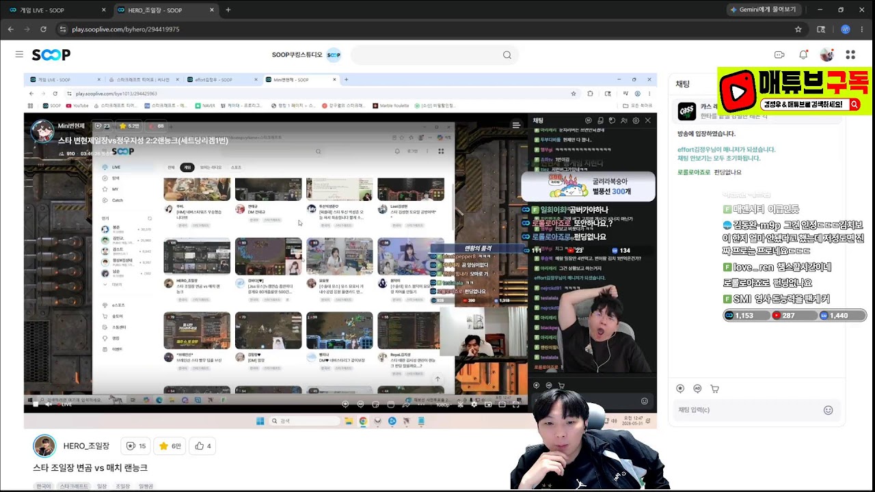
Task: Close the 게임 LIVE - SOOP tab
Action: pos(104,10)
